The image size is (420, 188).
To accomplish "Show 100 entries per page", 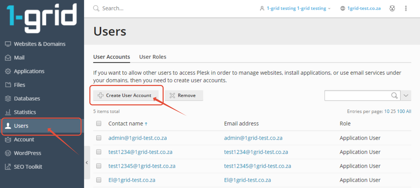I will (x=401, y=111).
